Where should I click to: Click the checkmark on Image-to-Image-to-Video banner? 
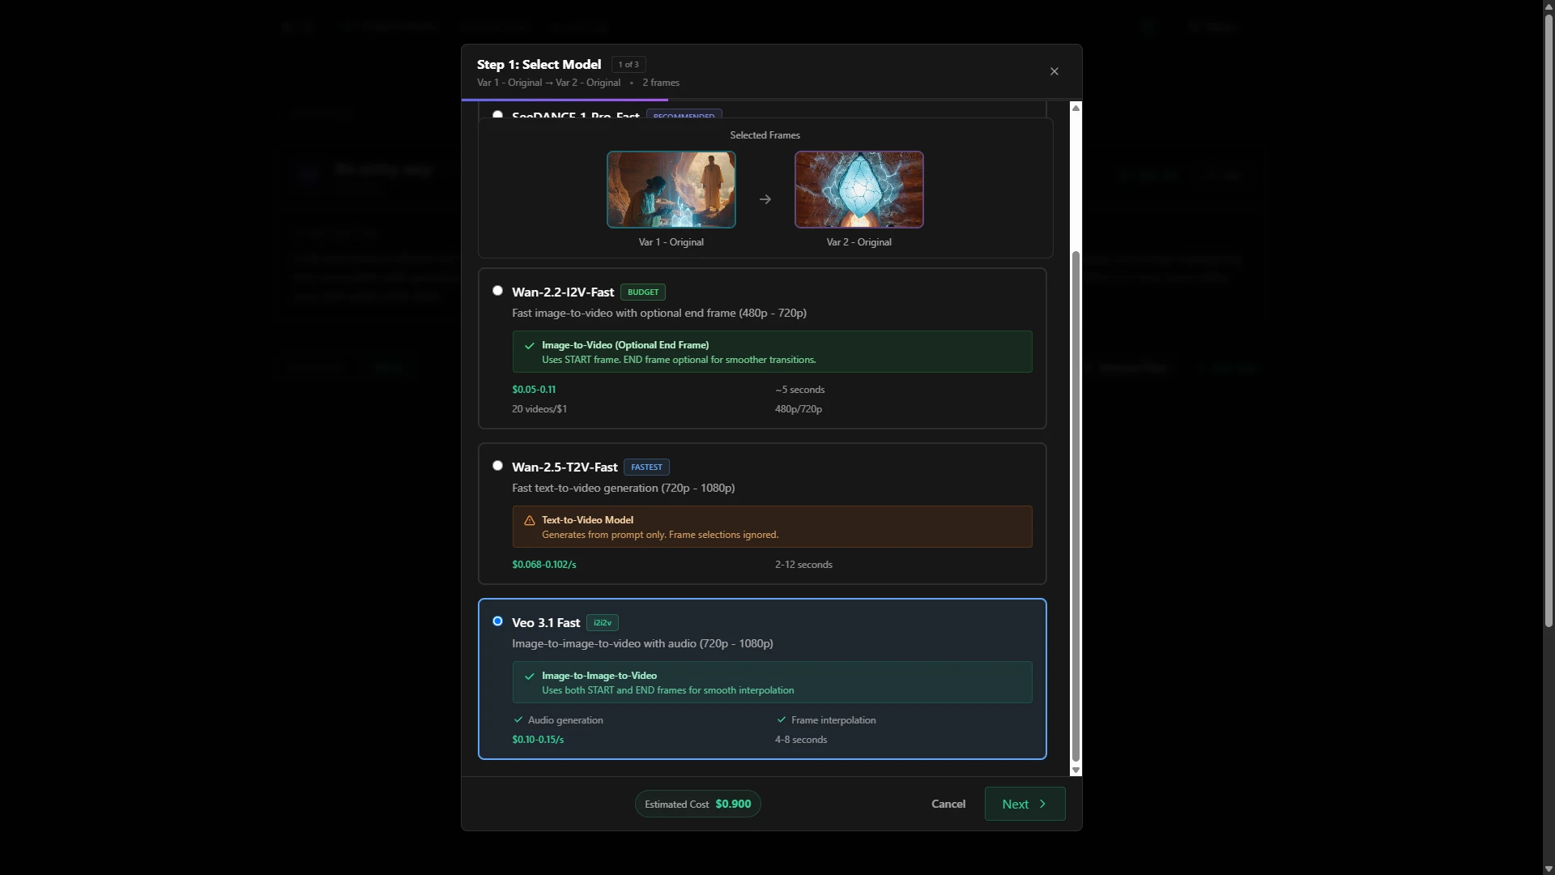(x=530, y=677)
